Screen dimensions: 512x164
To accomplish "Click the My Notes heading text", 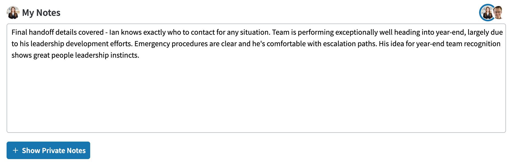I will coord(41,13).
